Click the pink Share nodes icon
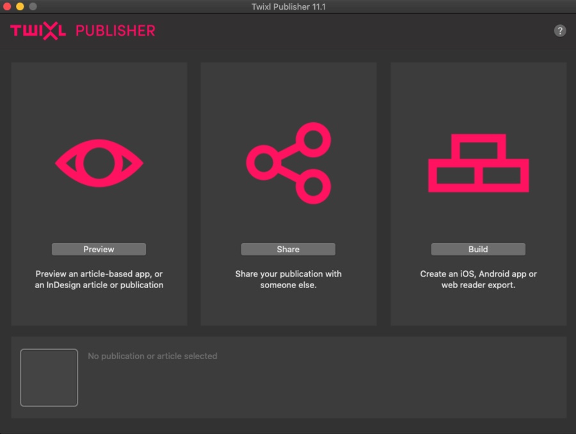 pos(289,163)
